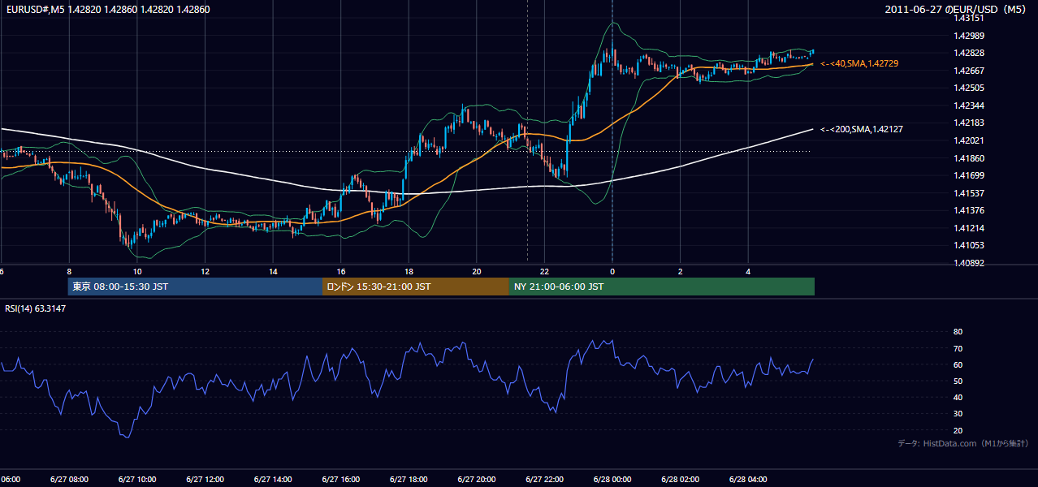
Task: Click price axis label 1.42183
Action: (969, 123)
